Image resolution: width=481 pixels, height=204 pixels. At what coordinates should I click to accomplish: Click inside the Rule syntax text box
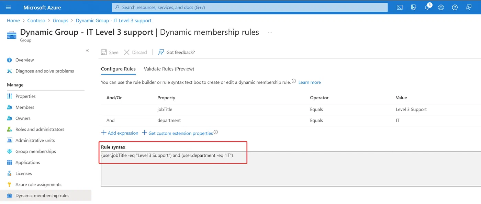coord(291,169)
